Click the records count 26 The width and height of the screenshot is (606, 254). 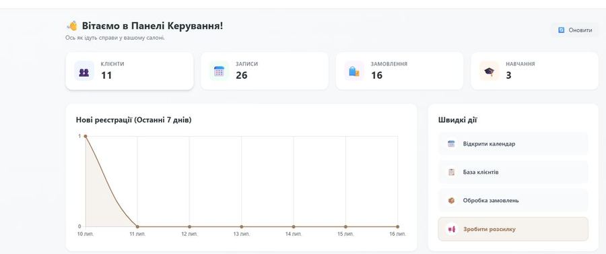click(242, 75)
